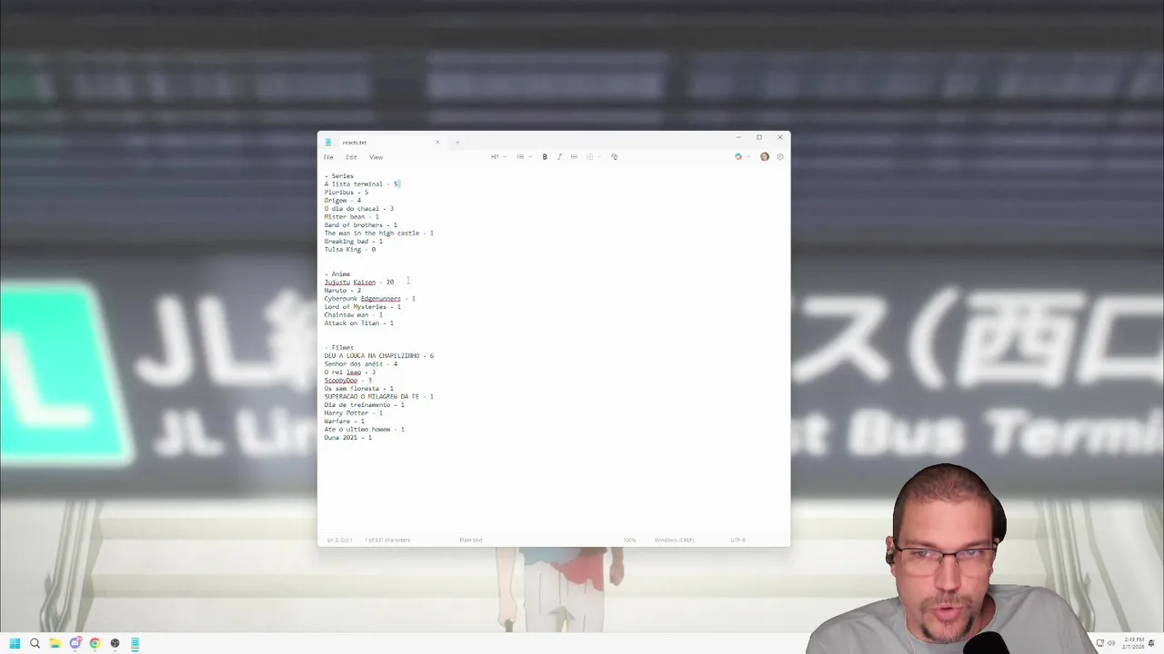Open the Windows Start menu
This screenshot has width=1164, height=654.
click(x=15, y=643)
